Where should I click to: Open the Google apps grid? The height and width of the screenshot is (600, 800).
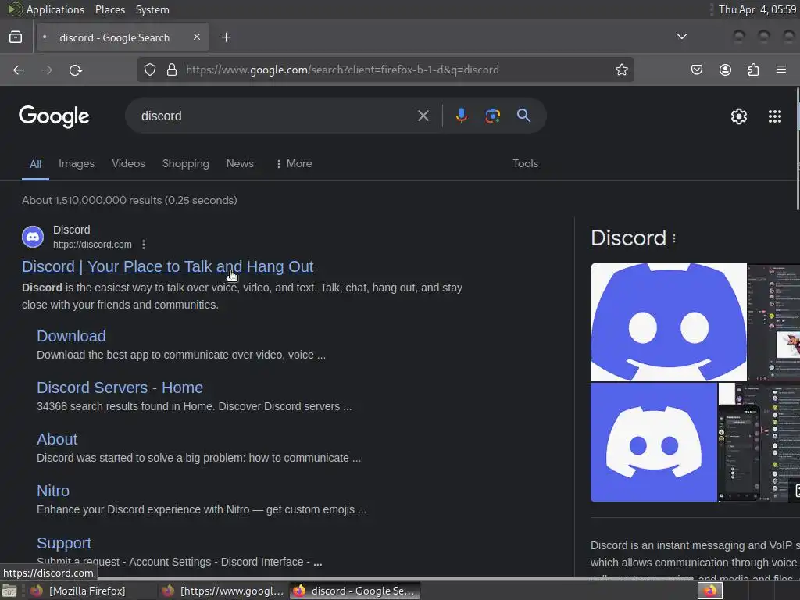tap(774, 116)
